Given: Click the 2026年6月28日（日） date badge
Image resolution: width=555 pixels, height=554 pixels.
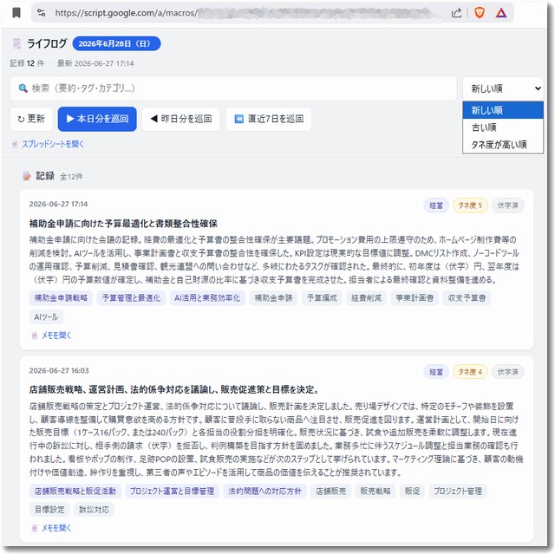Looking at the screenshot, I should [116, 43].
